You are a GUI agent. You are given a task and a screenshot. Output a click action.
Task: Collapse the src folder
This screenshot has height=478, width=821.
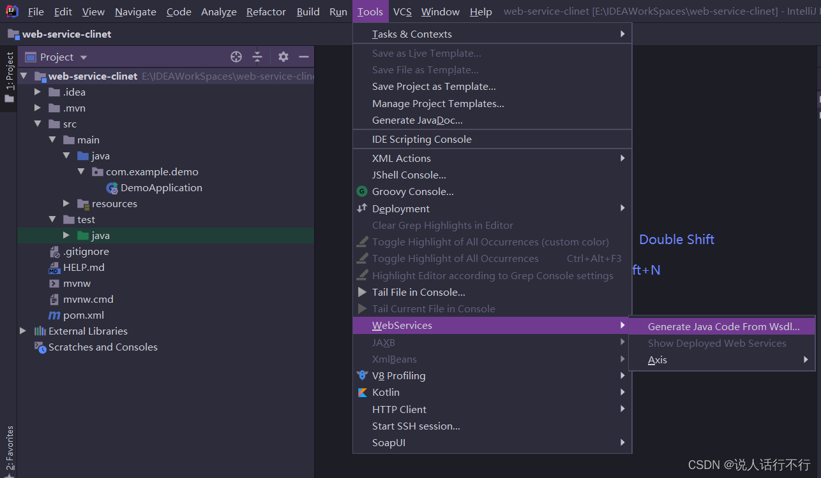pos(38,124)
